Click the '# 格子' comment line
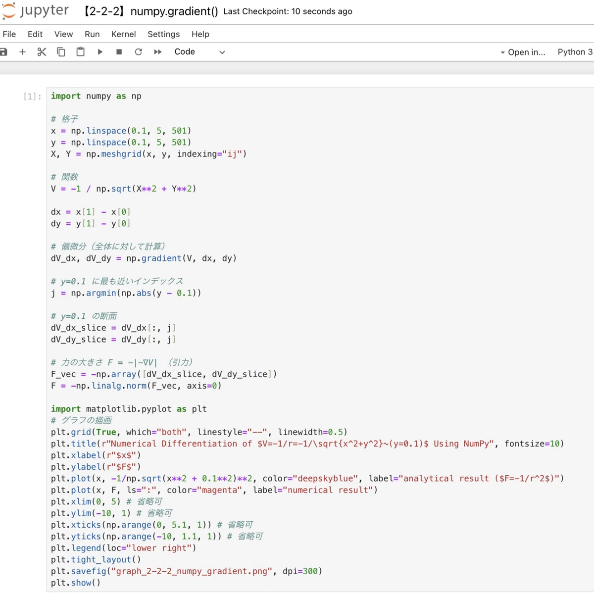594x594 pixels. 64,119
